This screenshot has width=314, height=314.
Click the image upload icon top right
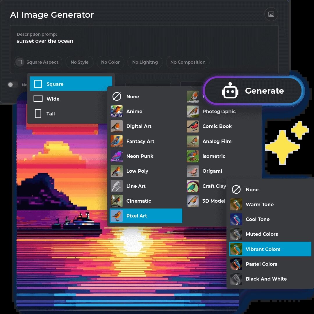271,14
